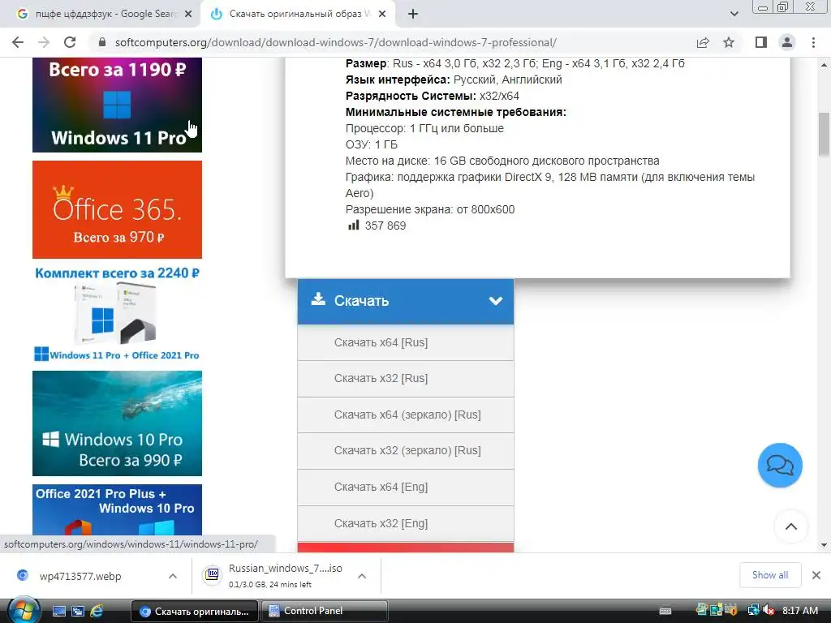
Task: Open the live chat bubble
Action: [780, 465]
